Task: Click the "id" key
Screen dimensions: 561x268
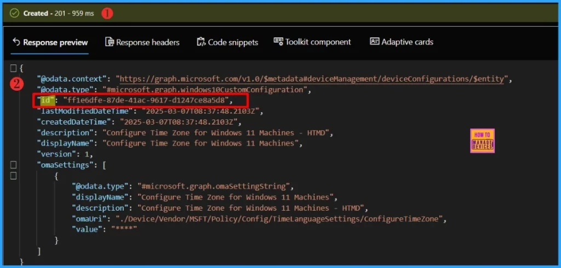Action: click(45, 101)
